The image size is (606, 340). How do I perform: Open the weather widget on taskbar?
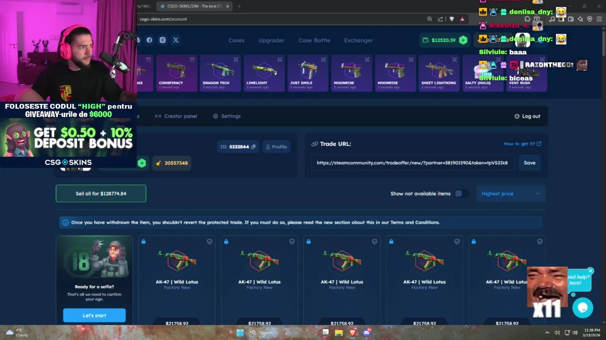pyautogui.click(x=16, y=332)
